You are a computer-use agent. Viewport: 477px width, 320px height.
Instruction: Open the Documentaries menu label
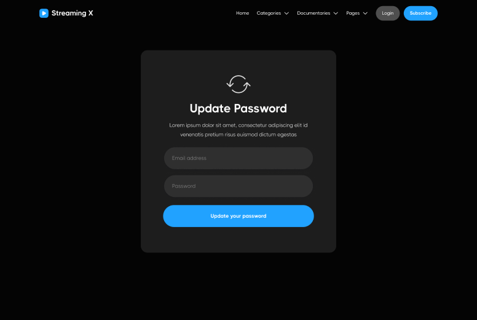tap(313, 13)
